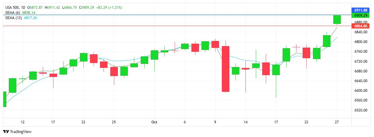Click the 6858.14 DEMA (6) value
Viewport: 374px width, 137px height.
click(x=29, y=13)
